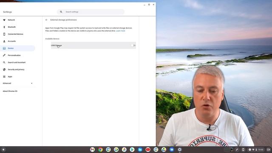Screen dimensions: 272x153
Task: Follow the Learn more link
Action: point(121,31)
